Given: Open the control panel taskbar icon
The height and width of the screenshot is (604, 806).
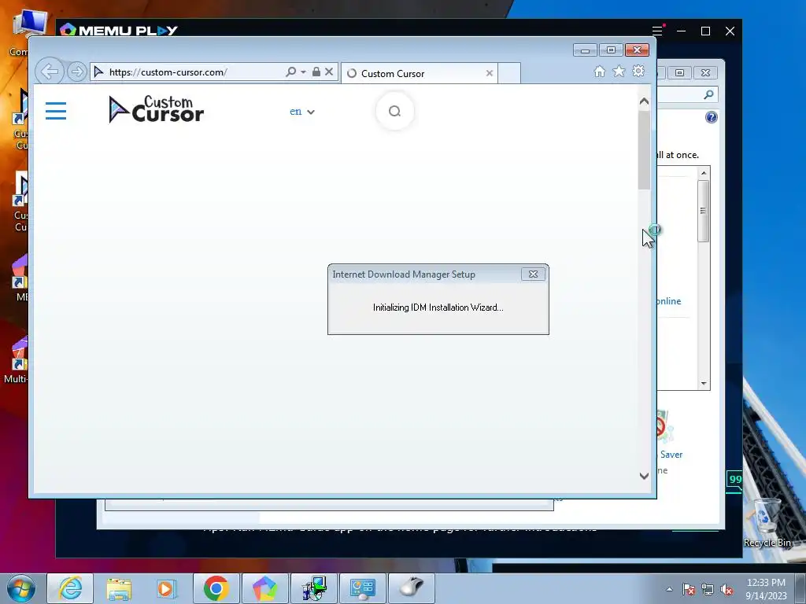Looking at the screenshot, I should click(363, 588).
